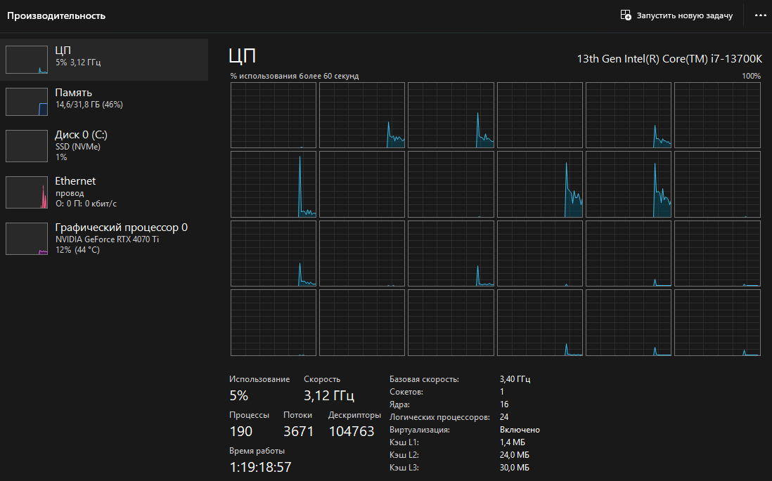This screenshot has height=481, width=772.
Task: Click the Ethernet mini graph with the pink spike
Action: click(26, 192)
